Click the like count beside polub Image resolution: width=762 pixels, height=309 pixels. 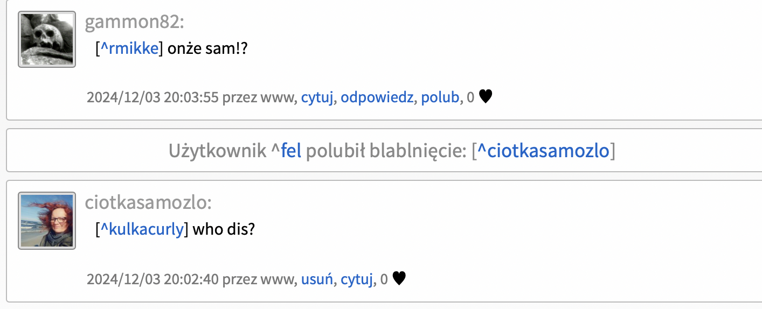(470, 97)
